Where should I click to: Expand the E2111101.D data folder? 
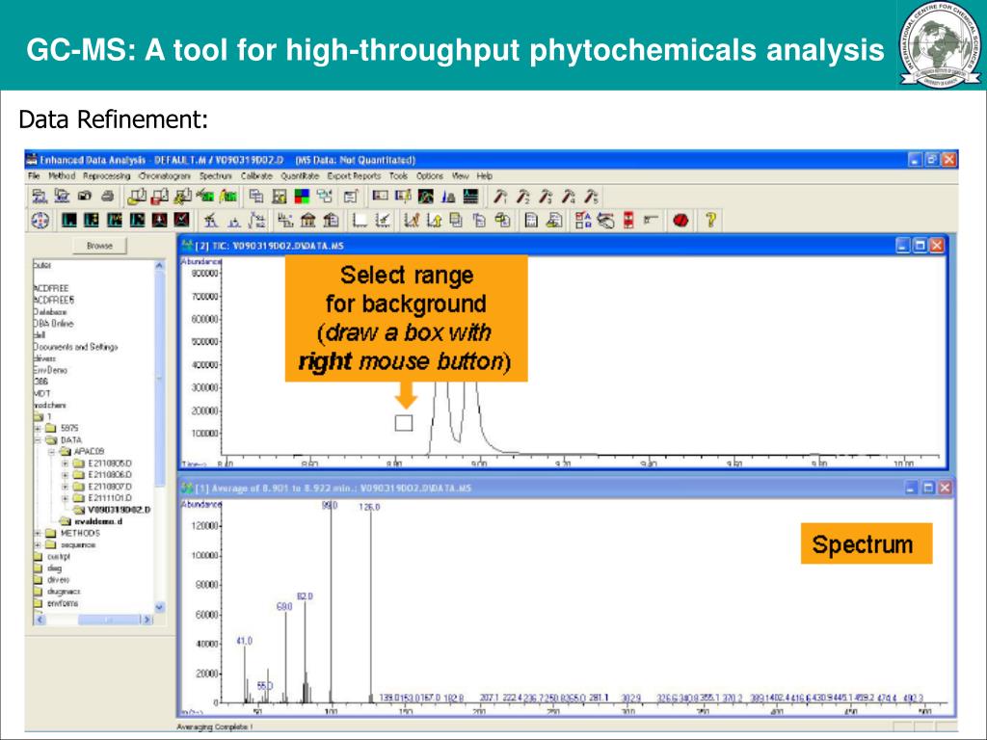point(65,498)
